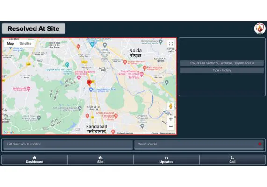Select the Map view type
Viewport: 267px width, 187px height.
10,44
